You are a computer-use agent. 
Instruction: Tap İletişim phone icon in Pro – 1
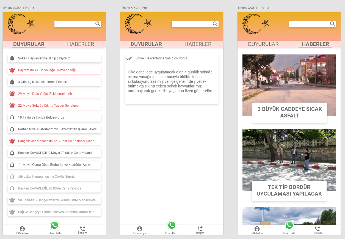200,229
